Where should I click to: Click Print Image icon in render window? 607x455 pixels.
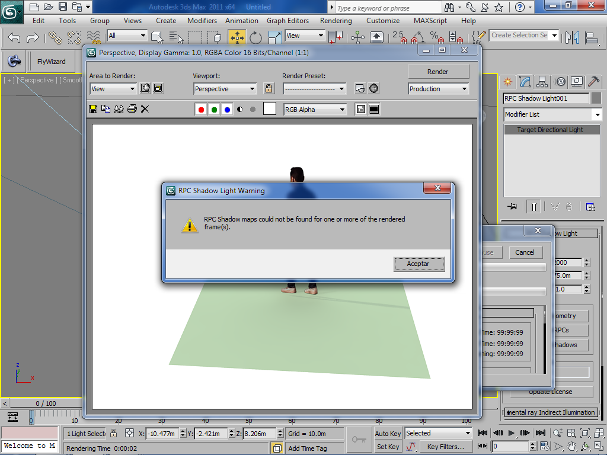pos(132,109)
